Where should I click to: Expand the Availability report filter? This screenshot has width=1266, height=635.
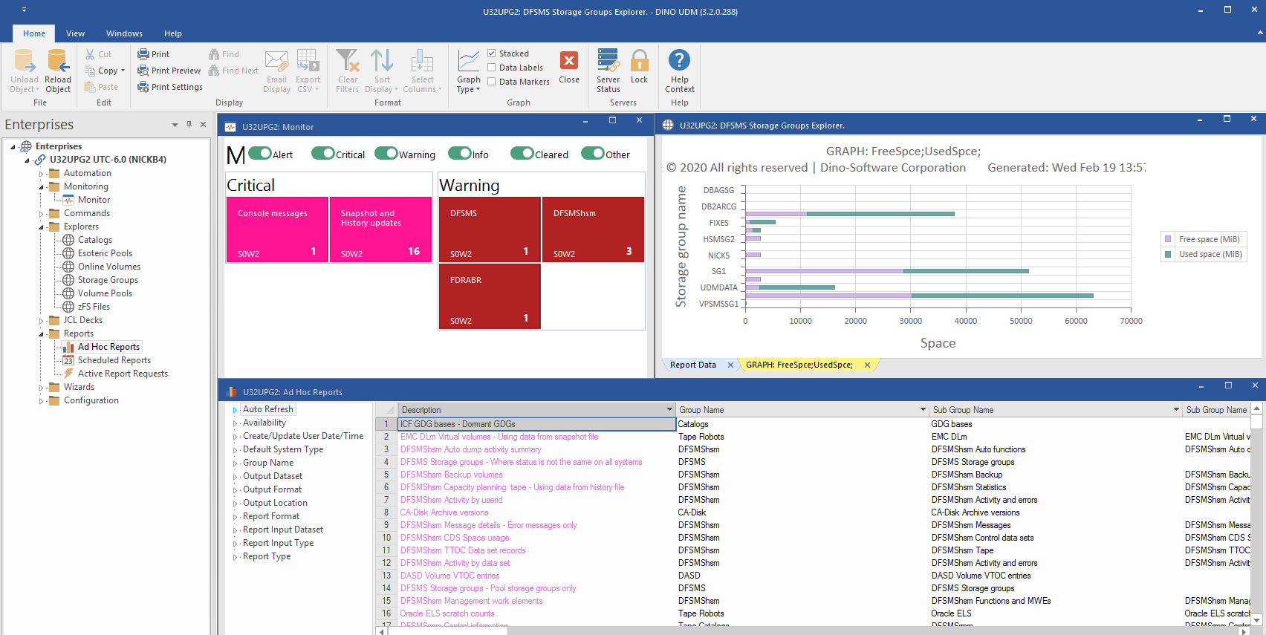(x=236, y=423)
